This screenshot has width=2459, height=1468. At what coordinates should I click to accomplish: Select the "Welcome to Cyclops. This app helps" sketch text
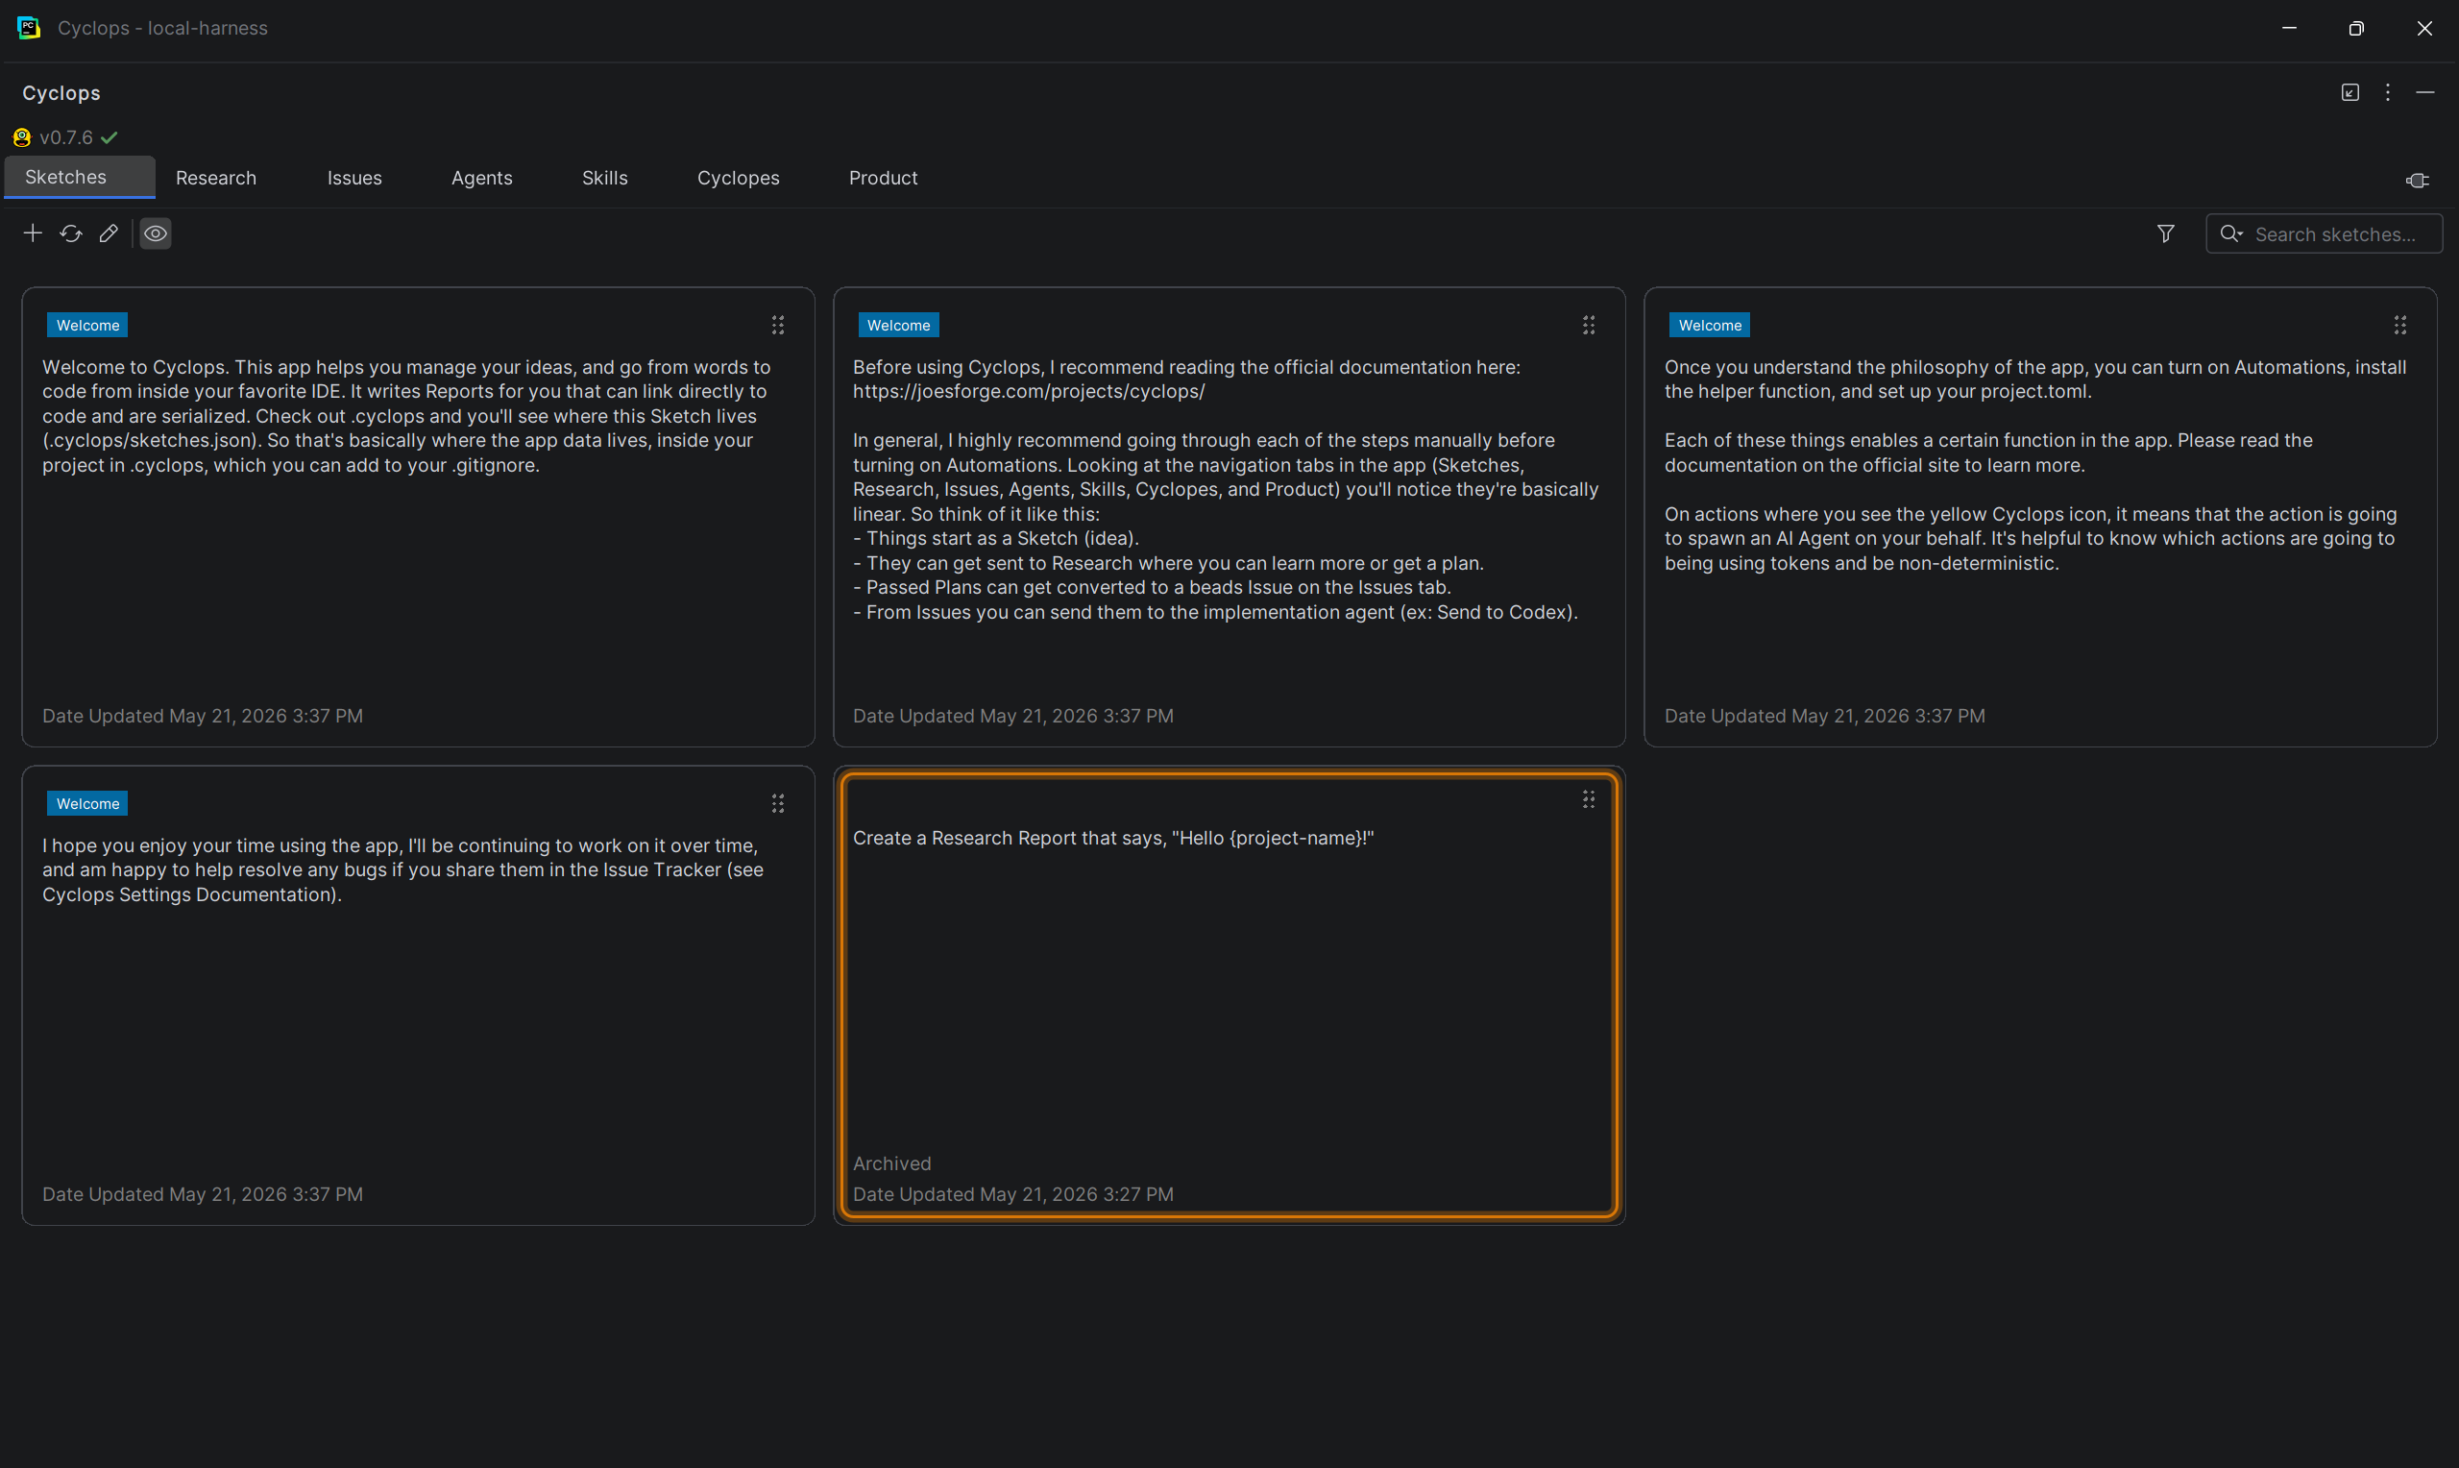[406, 416]
